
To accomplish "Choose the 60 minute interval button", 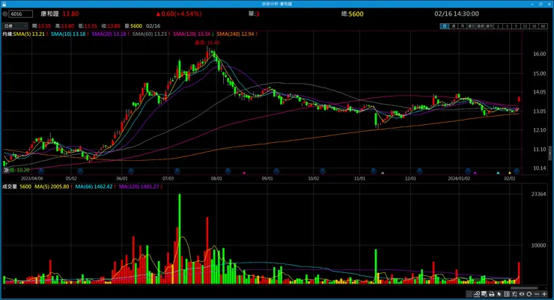I will (x=543, y=26).
